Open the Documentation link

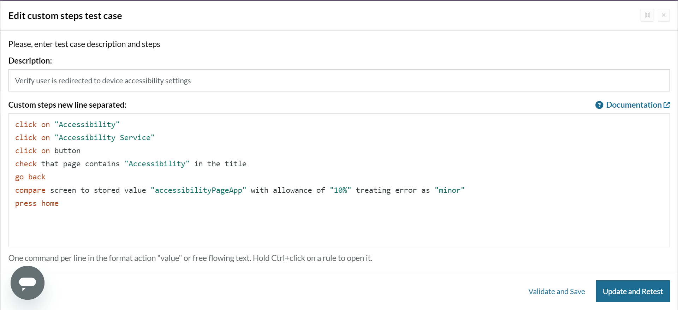(634, 105)
